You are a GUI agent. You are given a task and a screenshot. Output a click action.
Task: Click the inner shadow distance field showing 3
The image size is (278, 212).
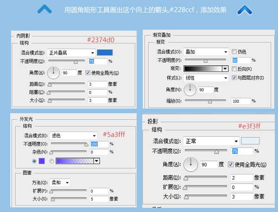(97, 84)
